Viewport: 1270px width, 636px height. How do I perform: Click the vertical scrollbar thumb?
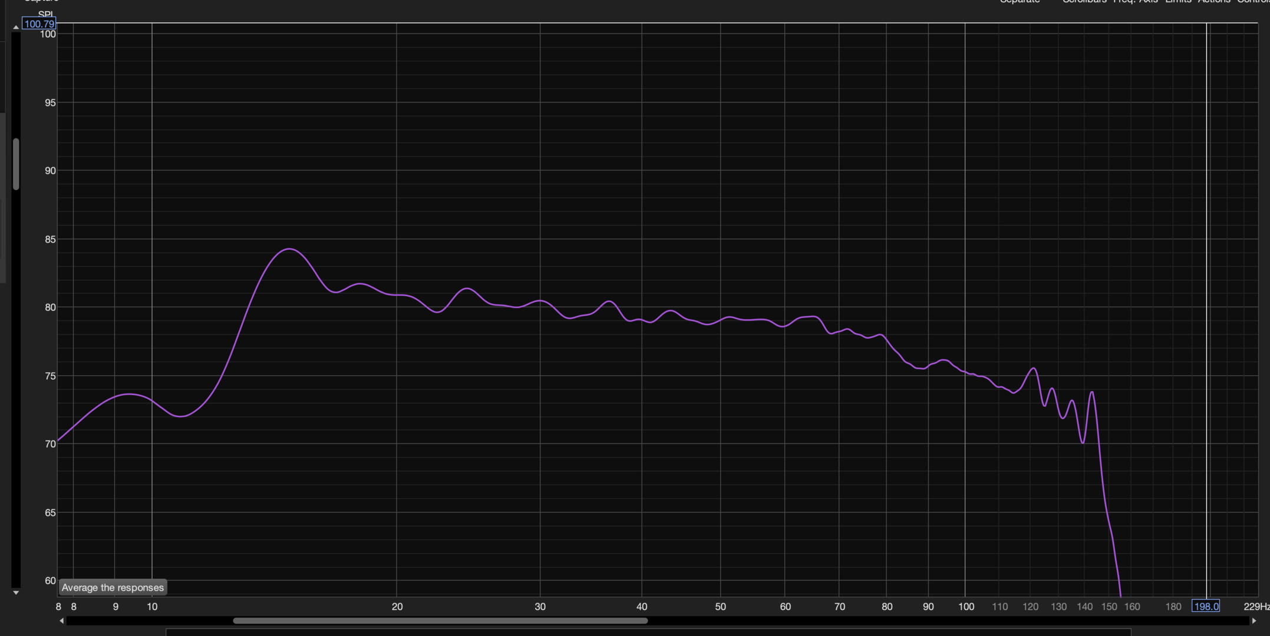[16, 164]
